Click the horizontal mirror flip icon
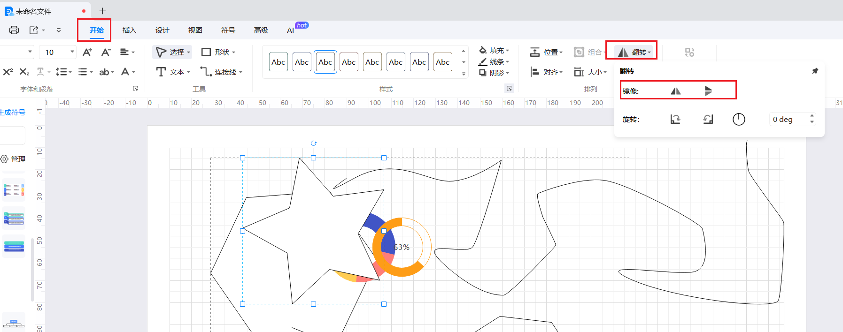The image size is (843, 332). coord(675,91)
